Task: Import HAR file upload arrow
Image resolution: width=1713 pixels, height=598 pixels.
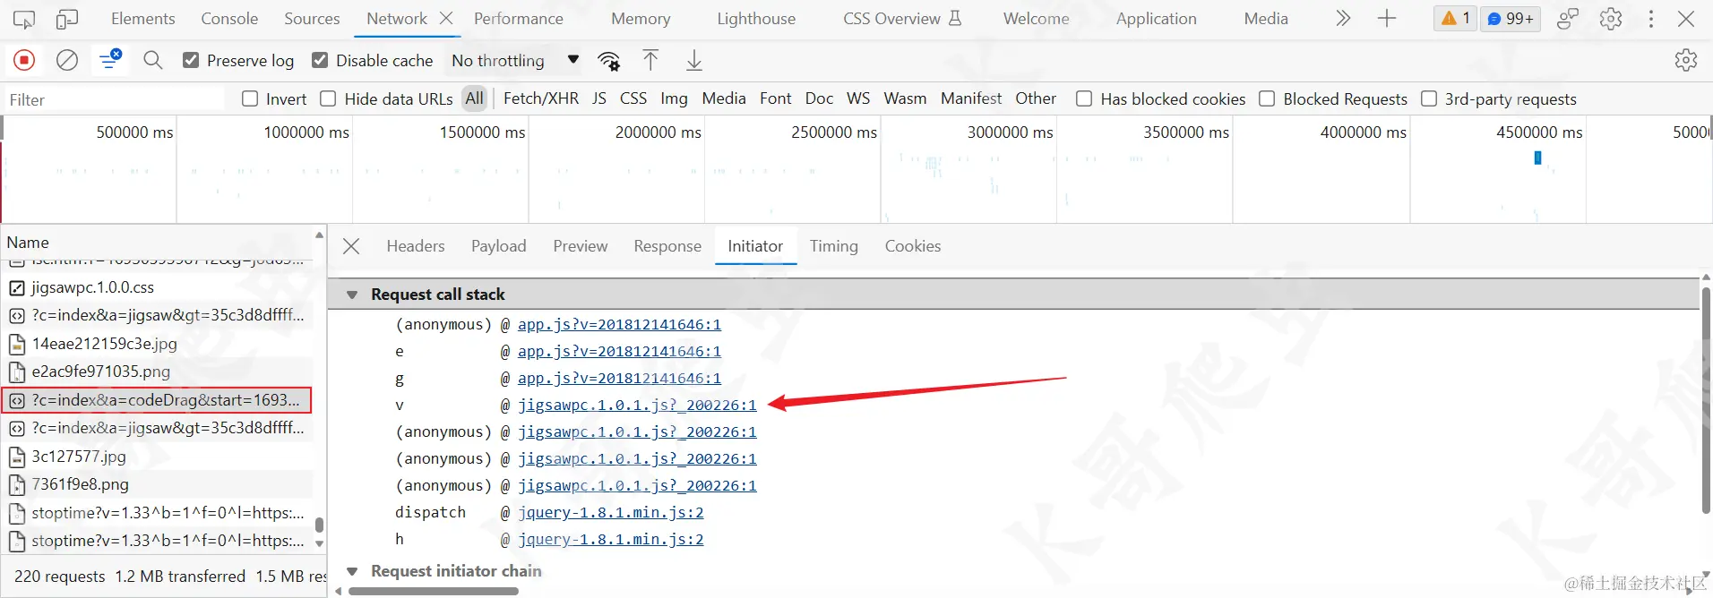Action: 650,61
